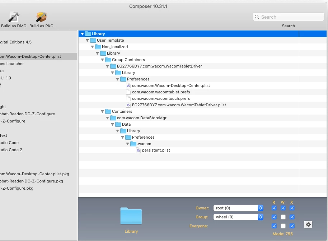
Task: Click the large Library folder preview icon
Action: click(131, 216)
